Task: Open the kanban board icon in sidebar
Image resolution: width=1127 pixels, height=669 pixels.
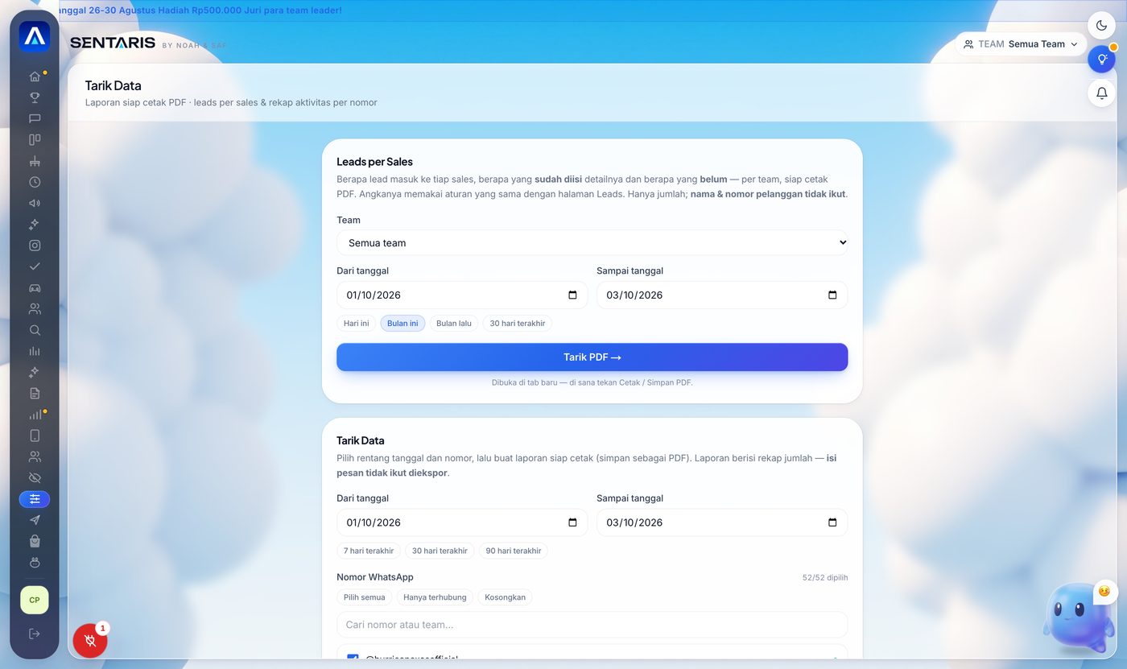Action: 35,139
